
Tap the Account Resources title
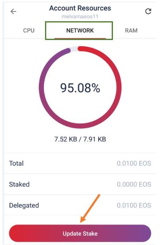(80, 8)
